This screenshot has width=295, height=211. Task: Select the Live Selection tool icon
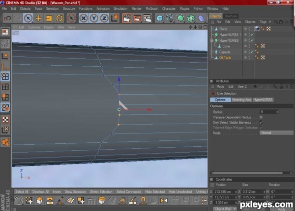pyautogui.click(x=28, y=18)
